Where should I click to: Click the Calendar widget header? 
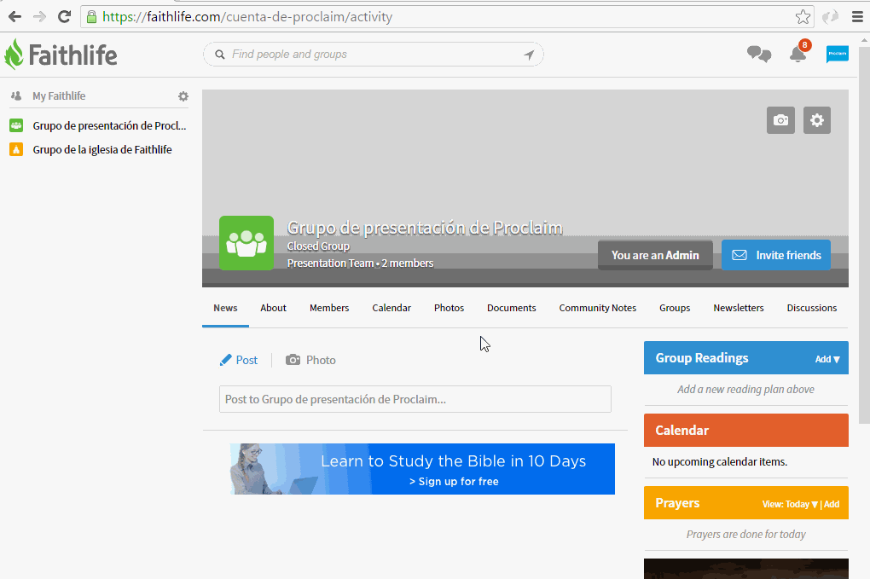pos(745,430)
